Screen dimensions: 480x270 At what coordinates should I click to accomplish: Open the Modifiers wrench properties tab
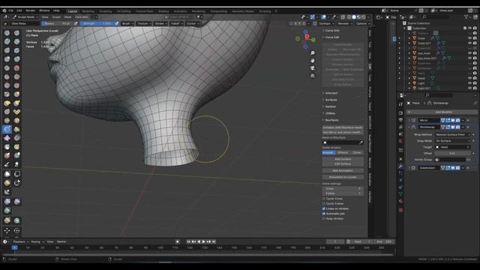[x=400, y=166]
